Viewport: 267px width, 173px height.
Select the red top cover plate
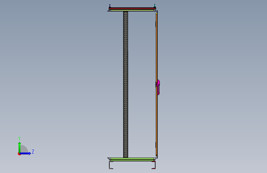click(x=132, y=8)
